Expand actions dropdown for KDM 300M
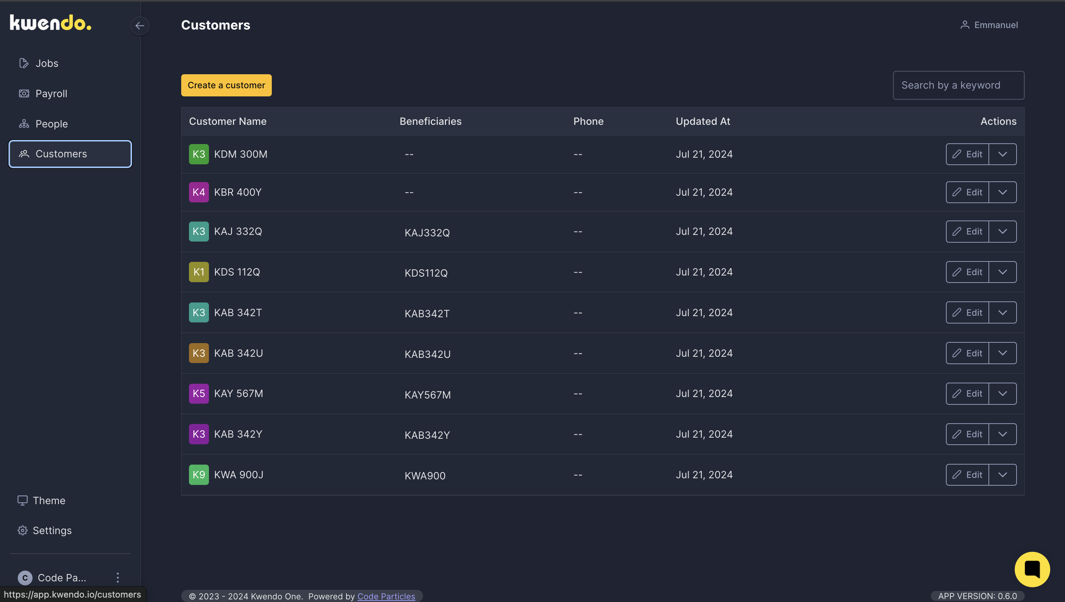 [x=1003, y=154]
